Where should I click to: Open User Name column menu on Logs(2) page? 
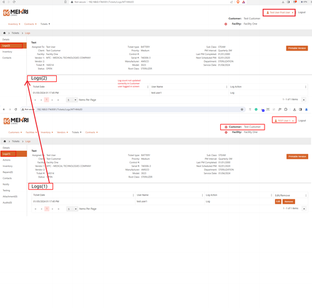pyautogui.click(x=227, y=87)
